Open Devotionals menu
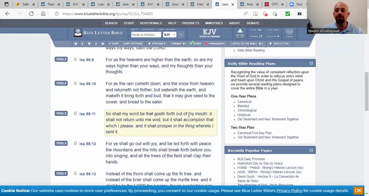This screenshot has height=196, width=369. [x=151, y=23]
